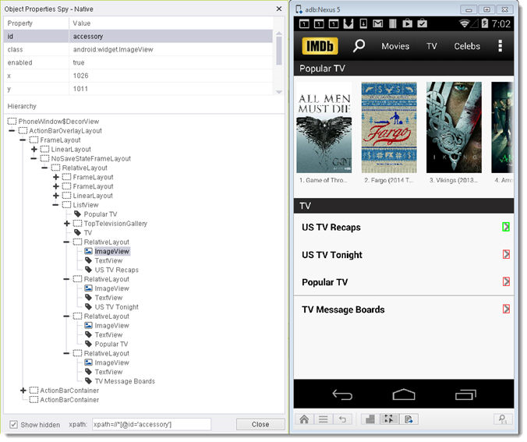Click the object spy icon in device toolbar

pyautogui.click(x=391, y=421)
